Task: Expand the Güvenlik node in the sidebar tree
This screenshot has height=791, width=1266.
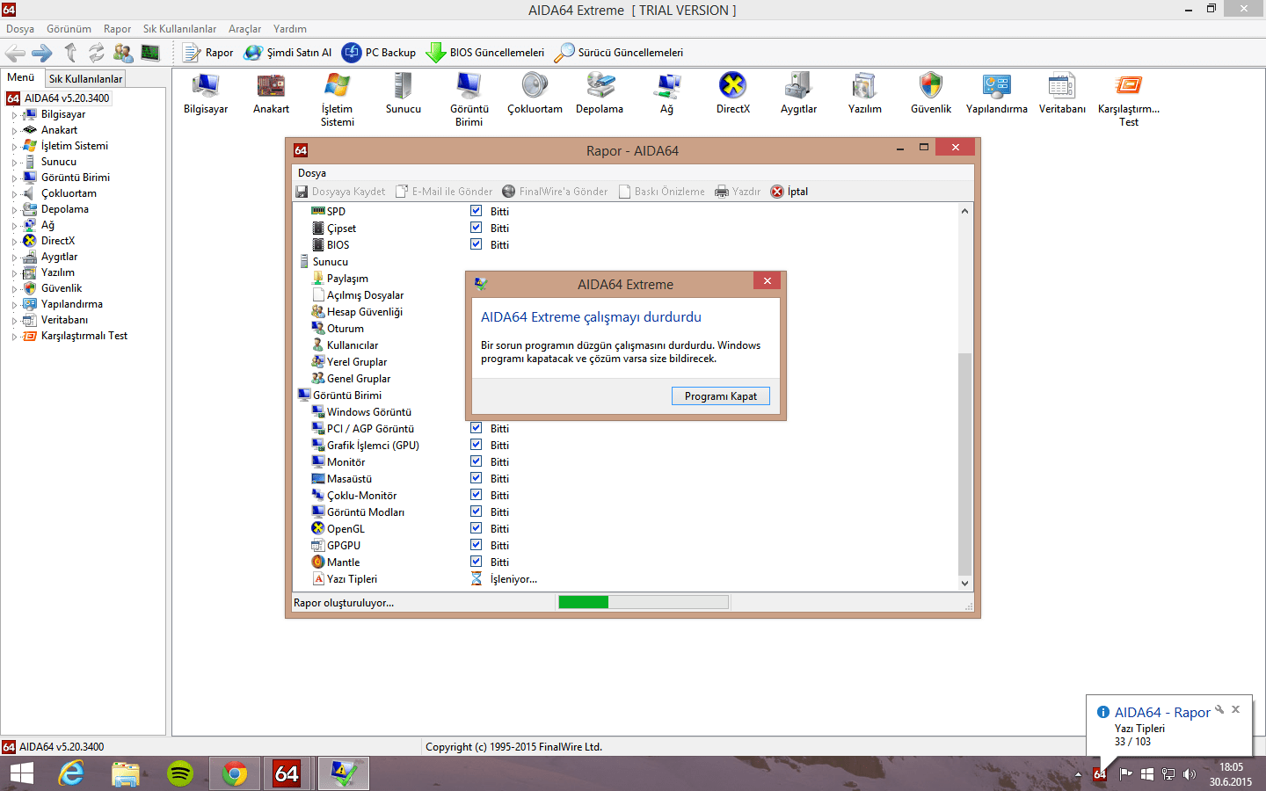Action: tap(14, 288)
